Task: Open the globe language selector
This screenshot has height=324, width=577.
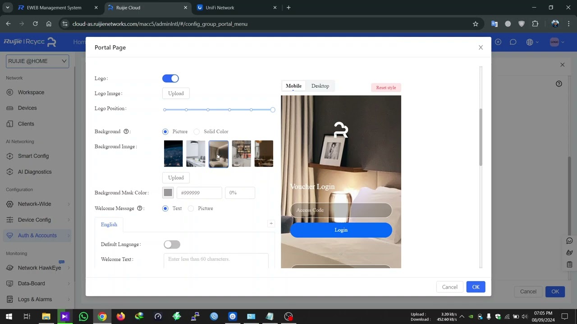Action: [x=532, y=42]
